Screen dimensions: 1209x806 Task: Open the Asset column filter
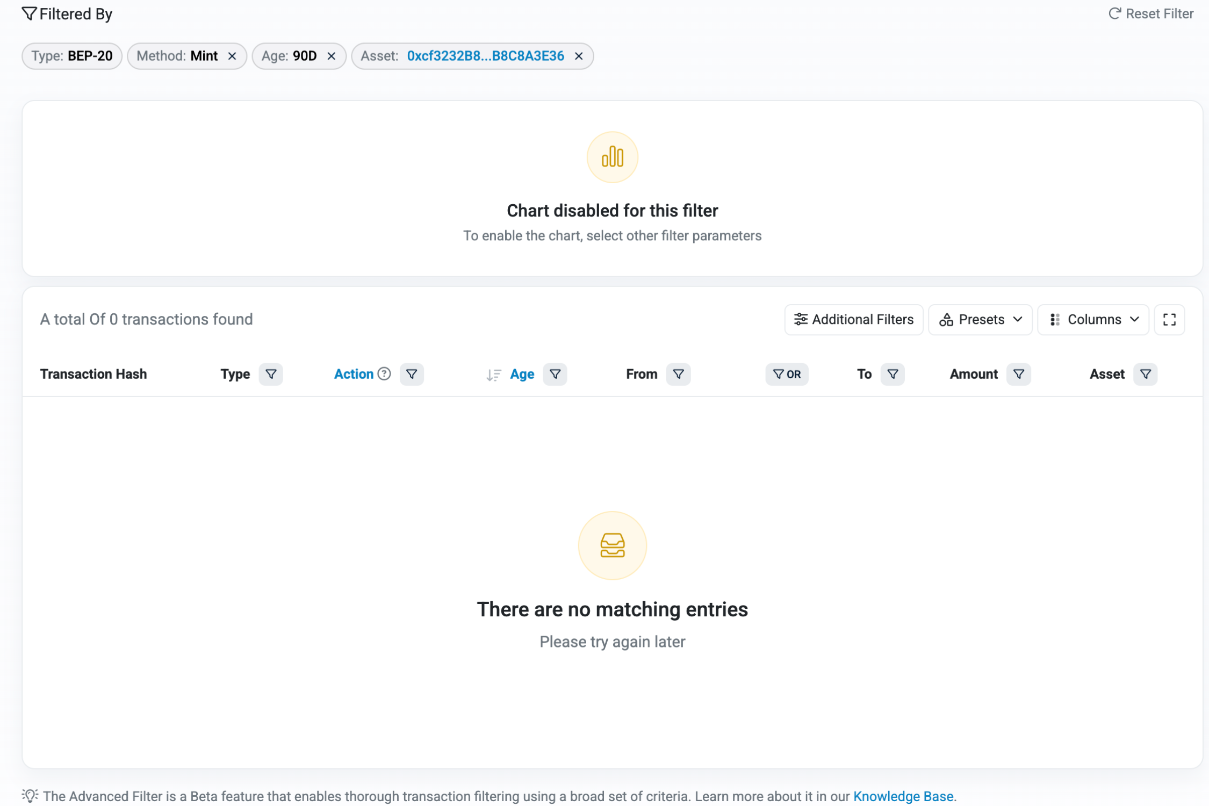[x=1145, y=373]
